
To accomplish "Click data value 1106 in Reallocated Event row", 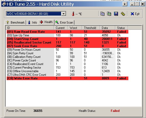I will coord(105,64).
